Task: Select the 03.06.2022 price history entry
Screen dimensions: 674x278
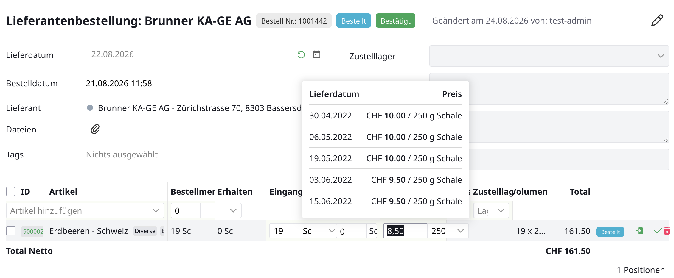Action: tap(386, 180)
